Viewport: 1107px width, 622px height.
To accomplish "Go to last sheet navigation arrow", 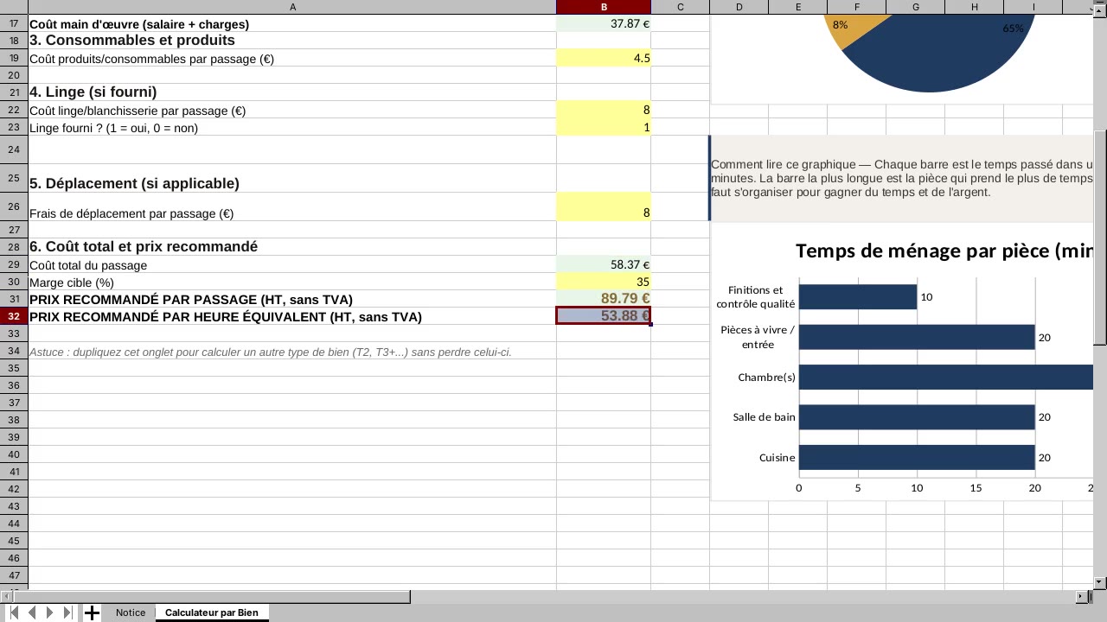I will [x=68, y=612].
